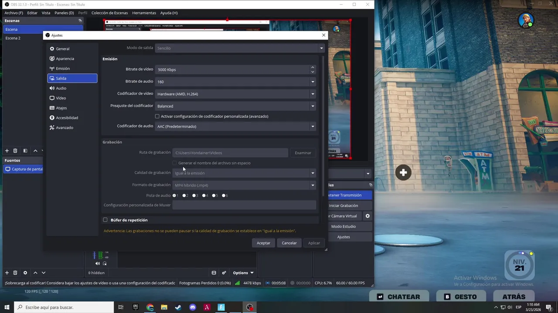Screen dimensions: 558x313
Task: Select audio track 5
Action: 214,196
